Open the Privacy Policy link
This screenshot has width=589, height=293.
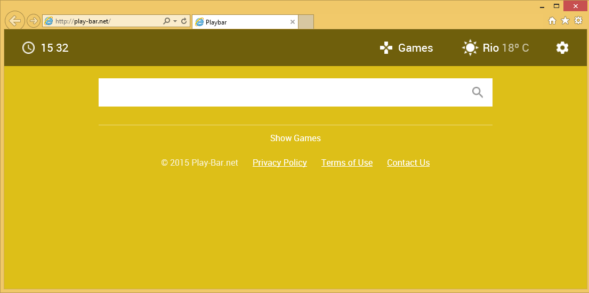[280, 162]
